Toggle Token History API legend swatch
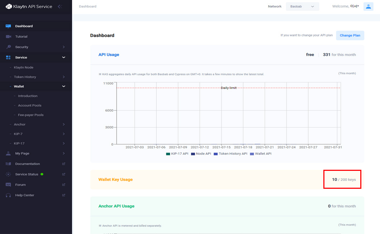 click(x=216, y=154)
